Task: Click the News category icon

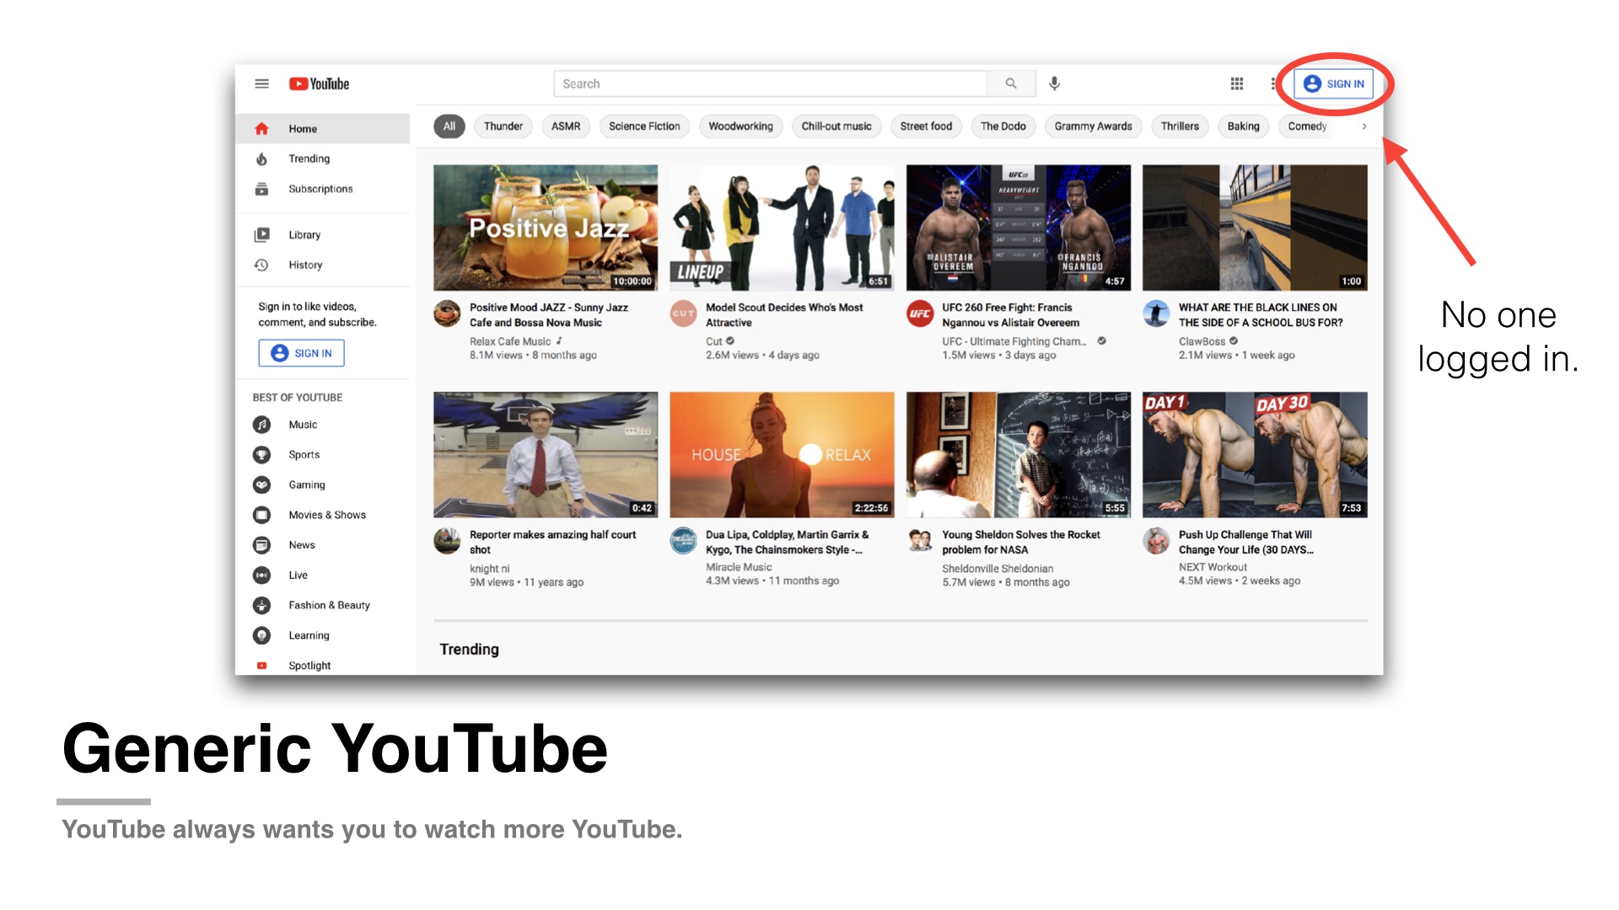Action: 262,545
